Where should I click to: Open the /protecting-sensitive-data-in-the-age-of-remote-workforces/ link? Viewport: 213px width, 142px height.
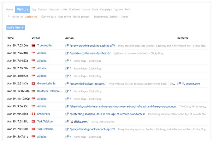107,114
